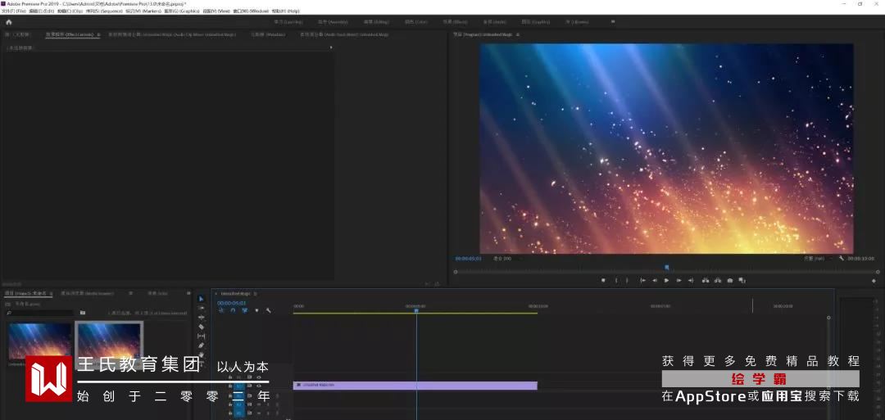Toggle Comparison View button

tap(742, 280)
